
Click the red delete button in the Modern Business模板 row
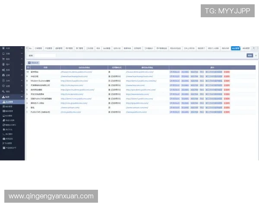click(x=227, y=81)
